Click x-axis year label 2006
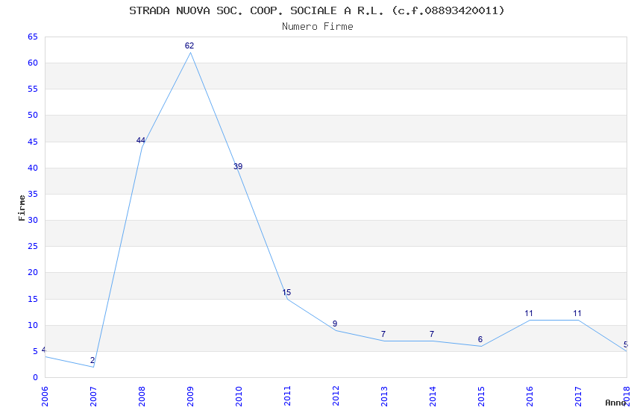 (45, 397)
